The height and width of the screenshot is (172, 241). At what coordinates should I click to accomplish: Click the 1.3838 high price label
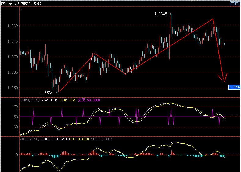pos(160,14)
